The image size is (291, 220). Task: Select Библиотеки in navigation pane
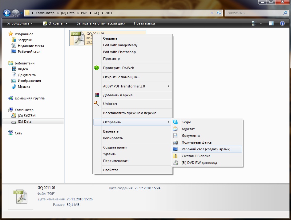(25, 63)
